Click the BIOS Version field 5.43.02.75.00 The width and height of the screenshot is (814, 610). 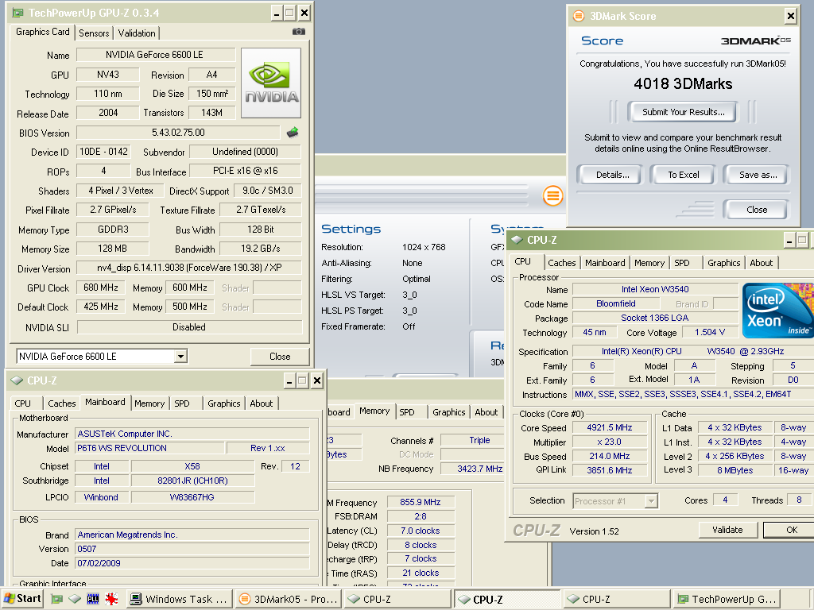(178, 133)
